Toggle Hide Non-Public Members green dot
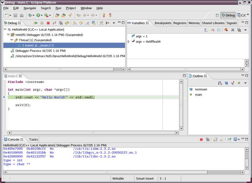The image size is (252, 183). coord(239,83)
